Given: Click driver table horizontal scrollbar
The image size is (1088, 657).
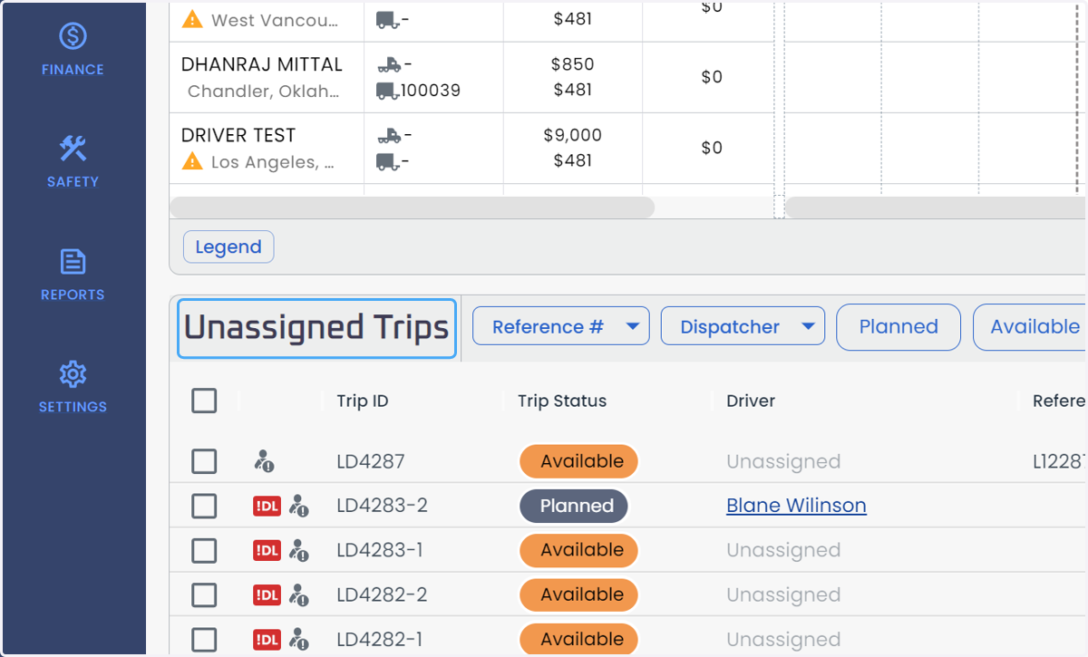Looking at the screenshot, I should point(412,208).
